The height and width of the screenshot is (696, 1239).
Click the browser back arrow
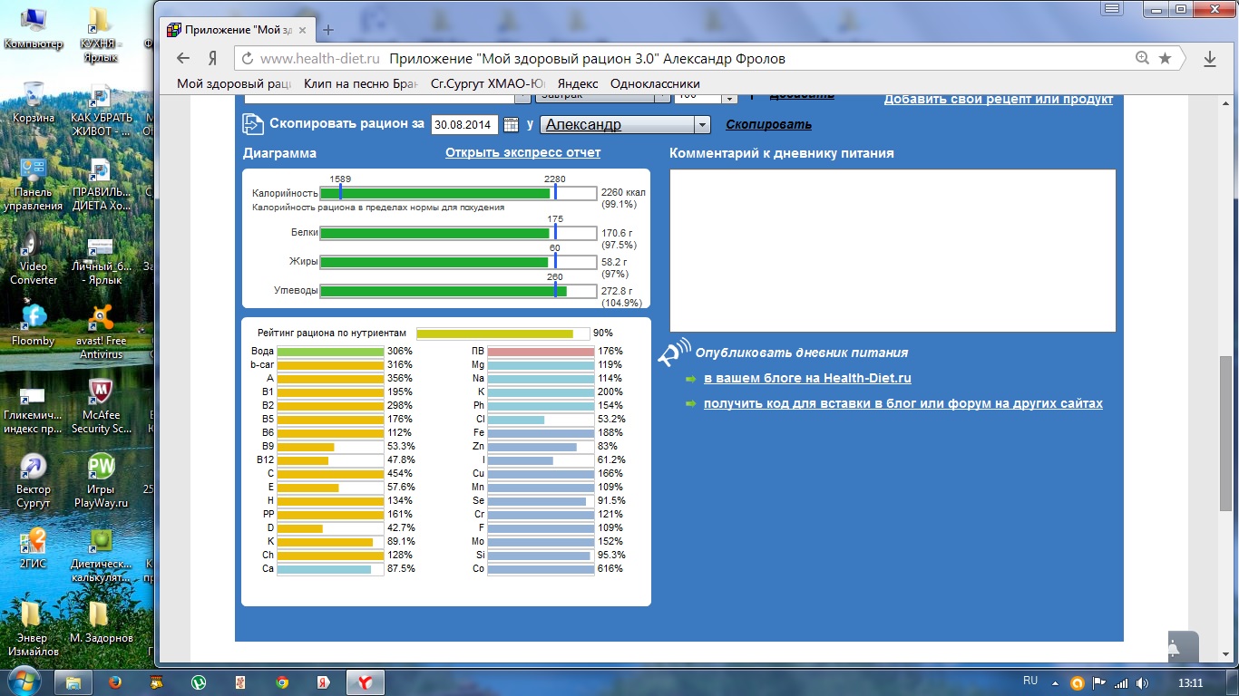tap(183, 58)
